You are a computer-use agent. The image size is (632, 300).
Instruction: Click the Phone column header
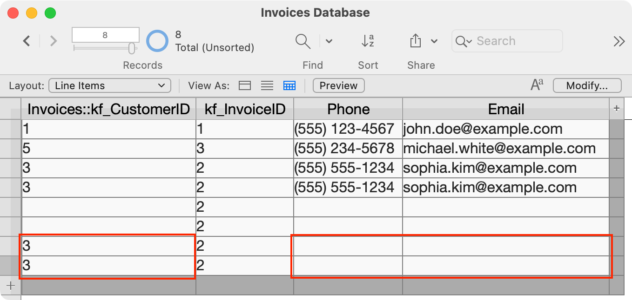point(348,109)
